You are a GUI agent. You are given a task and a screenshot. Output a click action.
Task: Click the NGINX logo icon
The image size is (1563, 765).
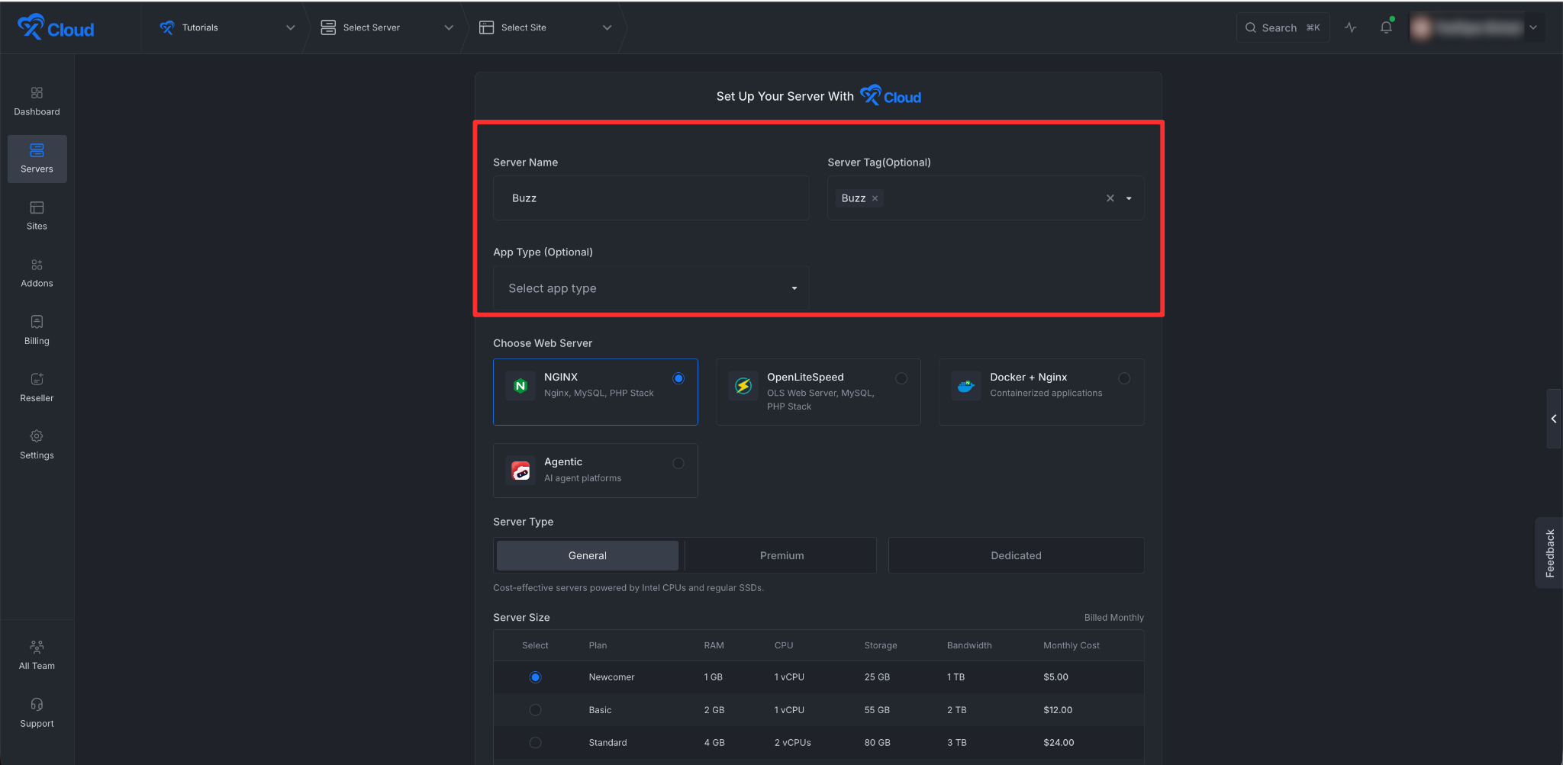coord(520,386)
